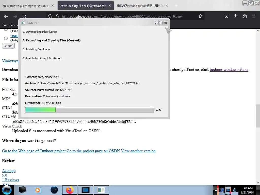The image size is (260, 195).
Task: Go back with Firefox back arrow
Action: pos(6,17)
